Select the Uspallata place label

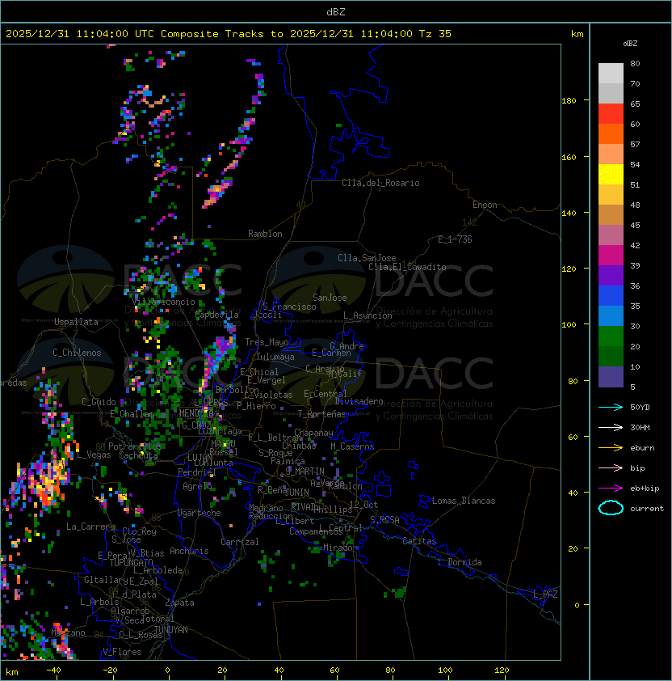[x=77, y=322]
